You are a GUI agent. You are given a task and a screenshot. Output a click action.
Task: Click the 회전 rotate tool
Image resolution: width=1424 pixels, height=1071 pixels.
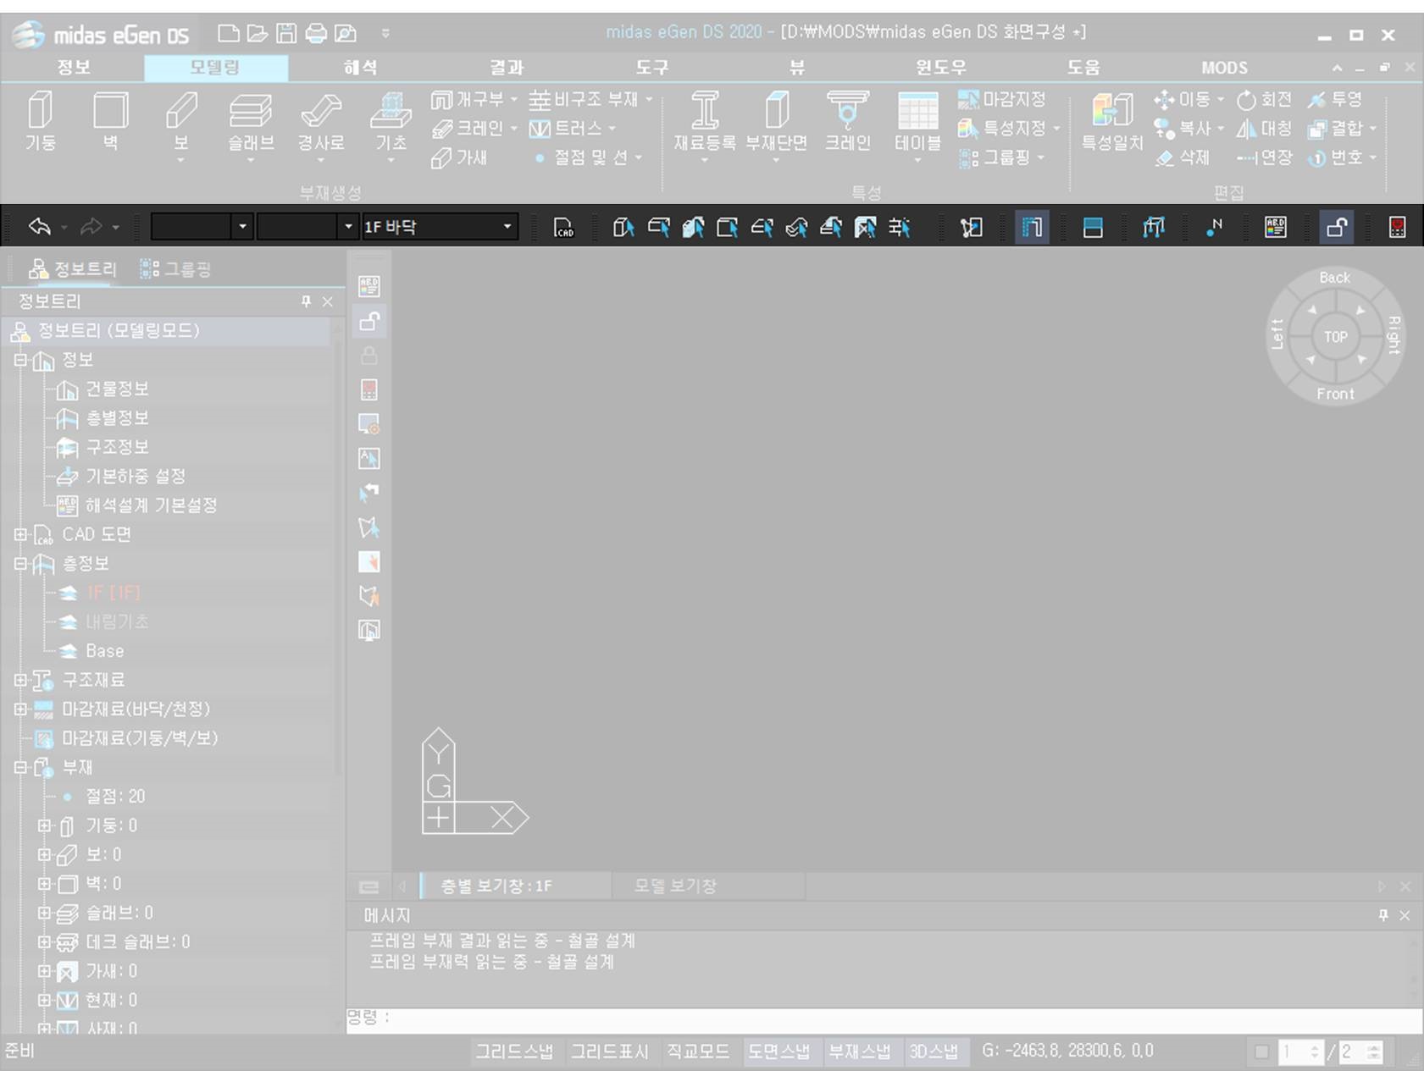click(x=1263, y=100)
